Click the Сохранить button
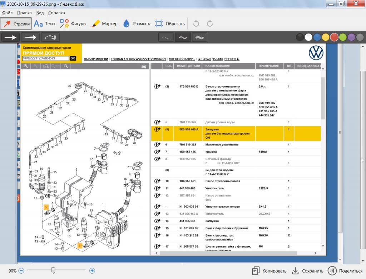Screen dimensions: 366x279 tap(308, 271)
